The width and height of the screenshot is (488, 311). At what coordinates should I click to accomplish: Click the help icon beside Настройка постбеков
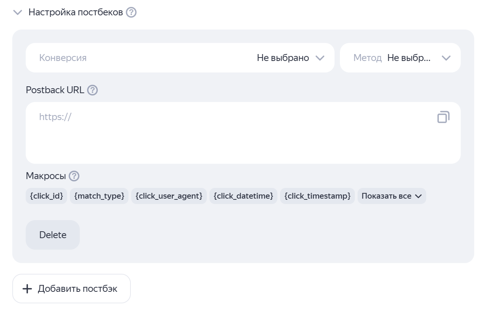click(x=131, y=12)
